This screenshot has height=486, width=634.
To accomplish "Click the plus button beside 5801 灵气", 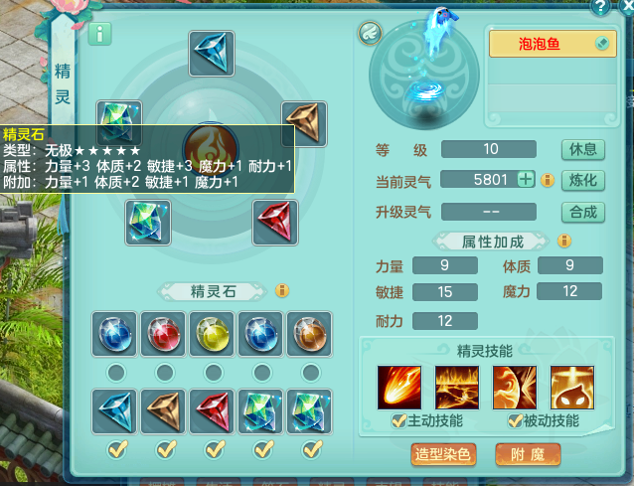I will tap(526, 179).
